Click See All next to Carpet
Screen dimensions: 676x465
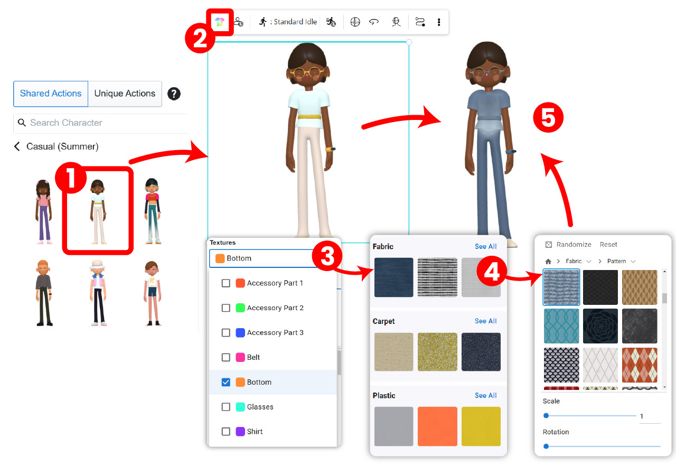485,321
